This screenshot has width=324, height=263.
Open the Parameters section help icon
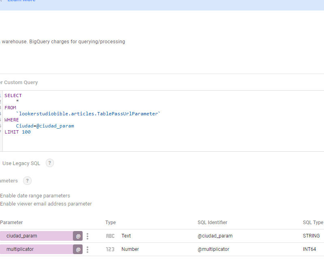tap(27, 180)
